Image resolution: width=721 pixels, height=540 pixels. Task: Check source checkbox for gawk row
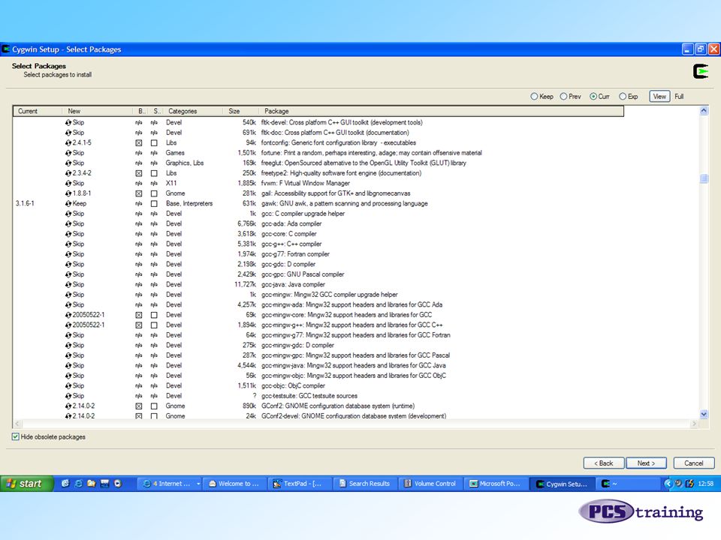coord(154,203)
